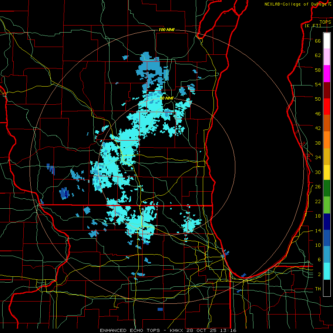Select the gold legend swatch
Viewport: 333px width, 333px height.
[x=327, y=157]
